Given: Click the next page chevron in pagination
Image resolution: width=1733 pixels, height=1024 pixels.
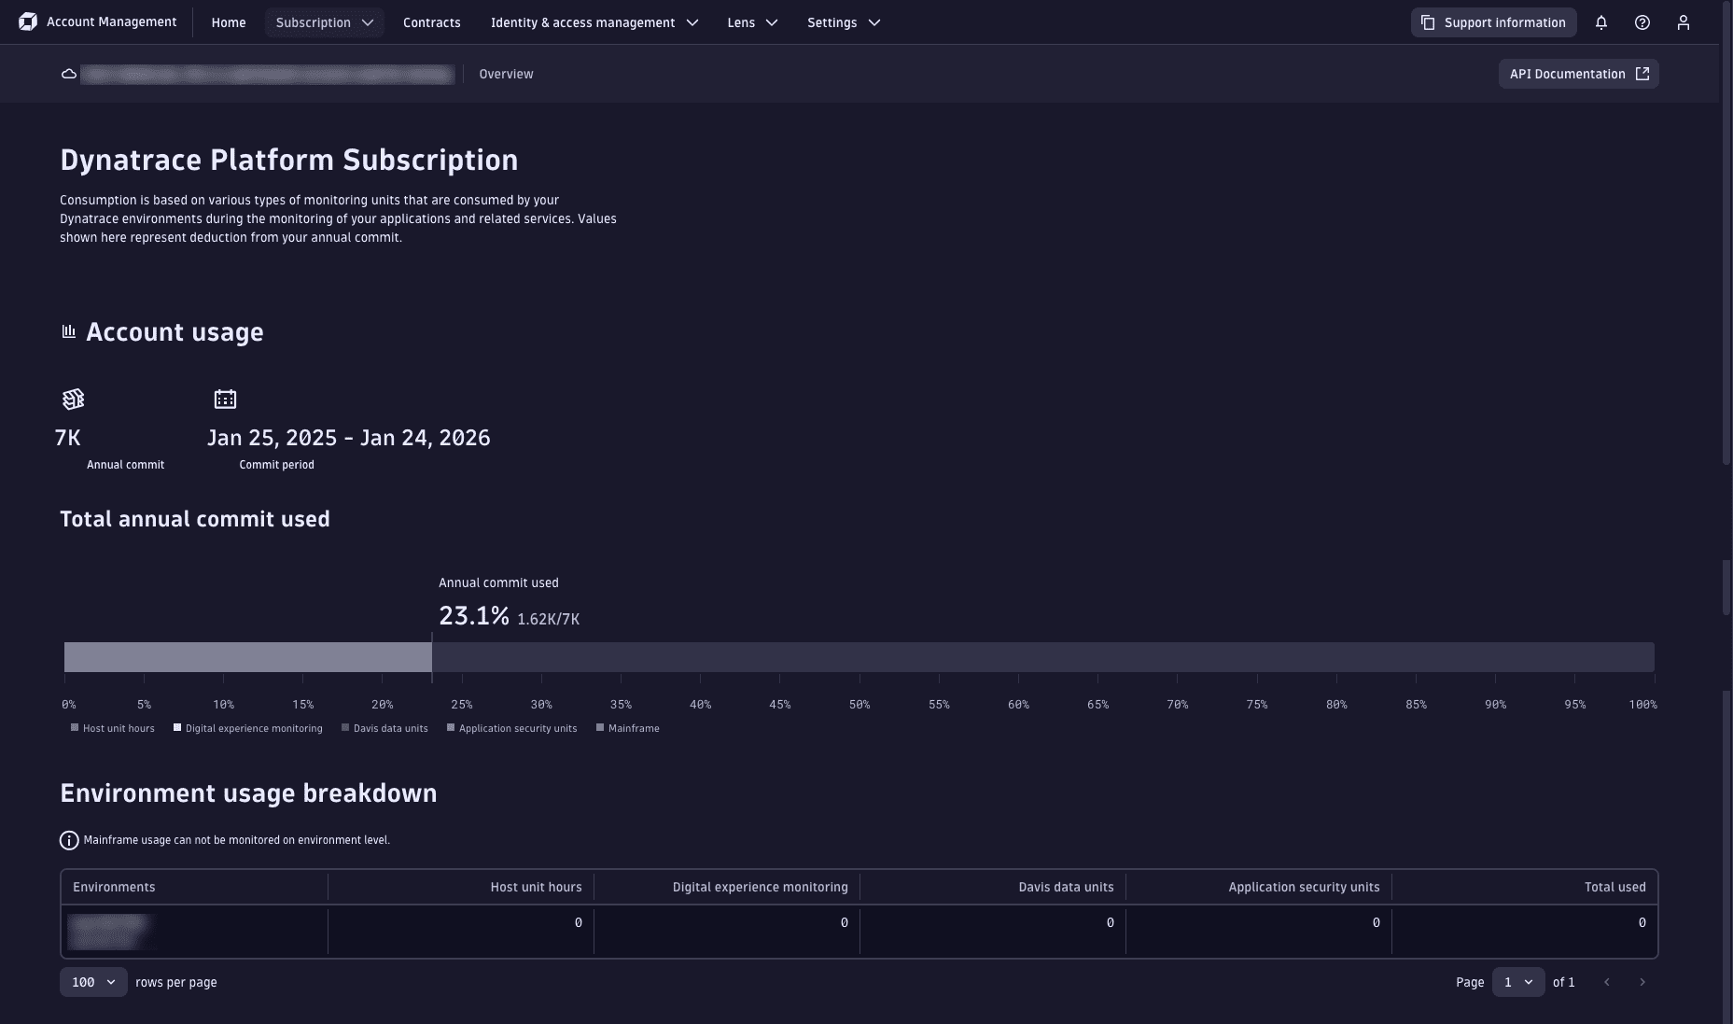Looking at the screenshot, I should pos(1642,982).
